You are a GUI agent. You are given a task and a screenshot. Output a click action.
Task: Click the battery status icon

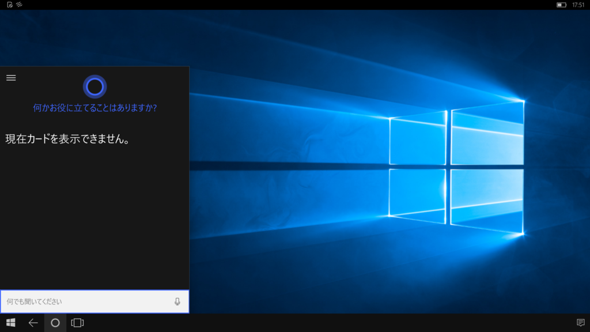click(x=561, y=5)
